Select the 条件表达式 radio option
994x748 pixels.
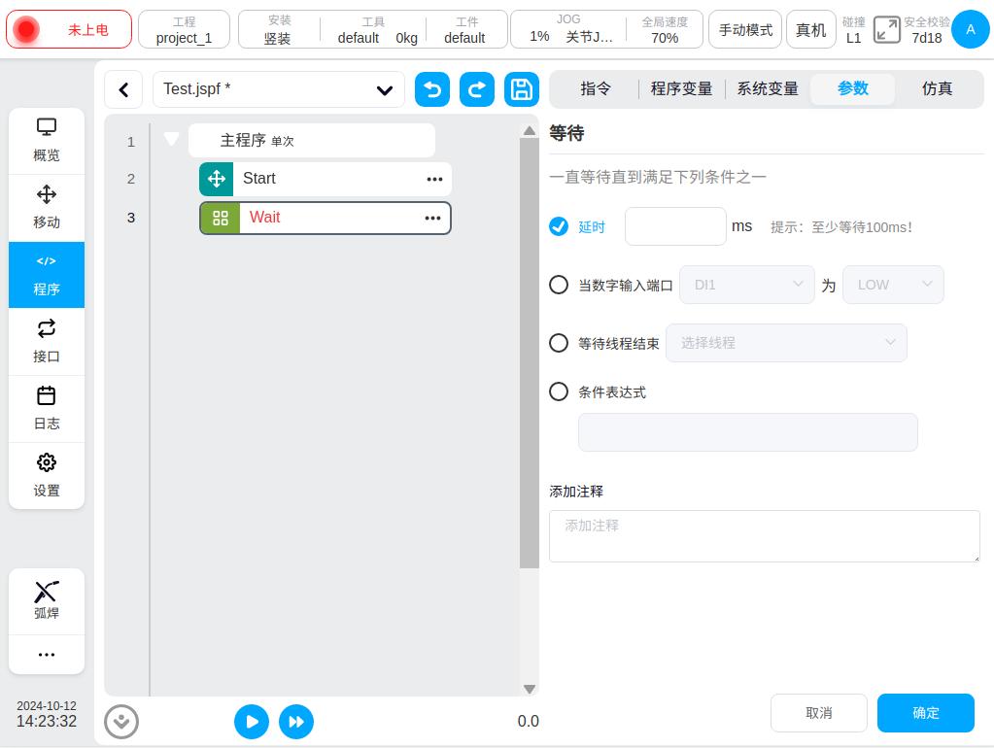pyautogui.click(x=559, y=391)
